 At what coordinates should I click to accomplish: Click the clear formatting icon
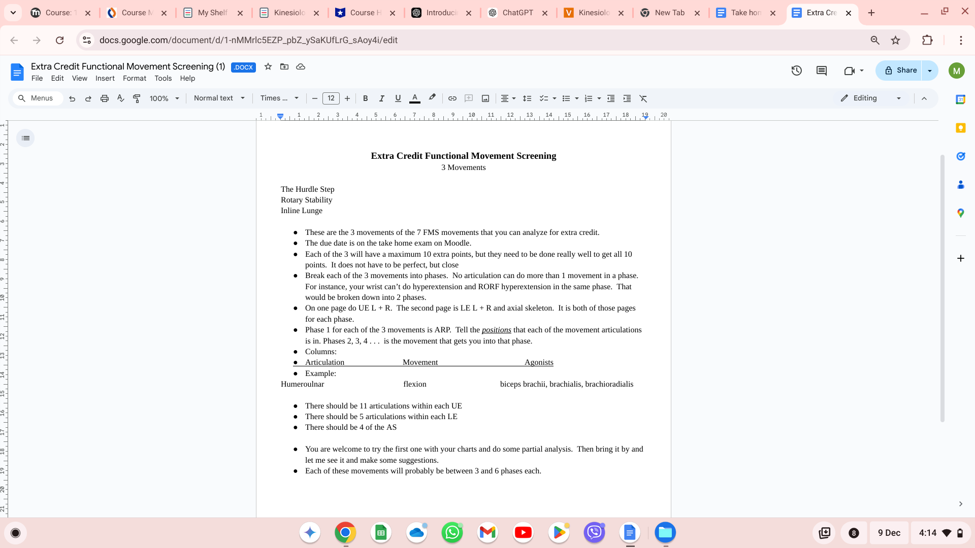[x=643, y=98]
